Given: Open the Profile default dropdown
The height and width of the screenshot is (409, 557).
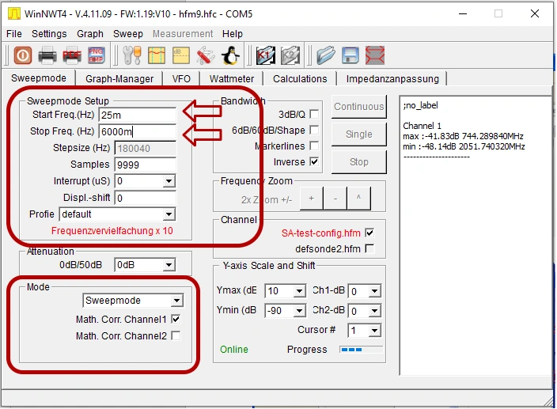Looking at the screenshot, I should 169,214.
